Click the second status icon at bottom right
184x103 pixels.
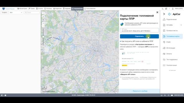[165, 95]
